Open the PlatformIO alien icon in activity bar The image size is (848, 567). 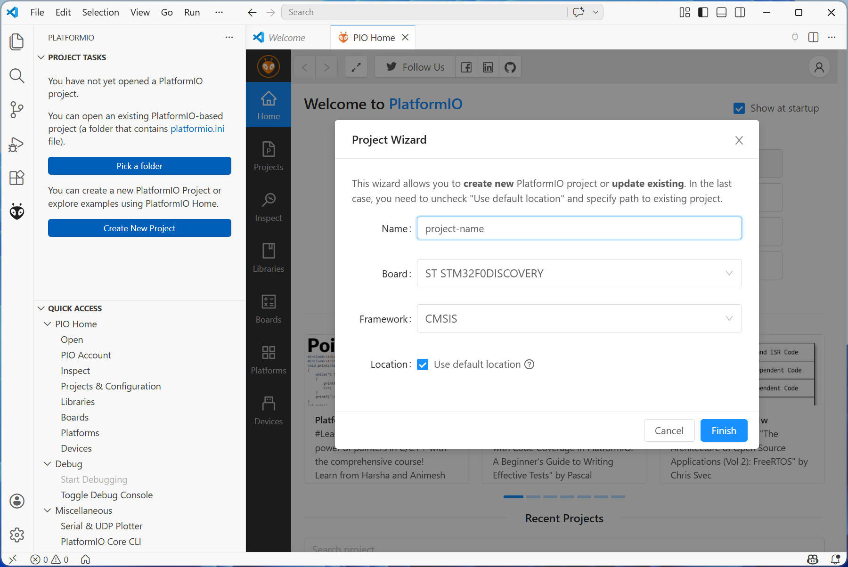pos(17,212)
